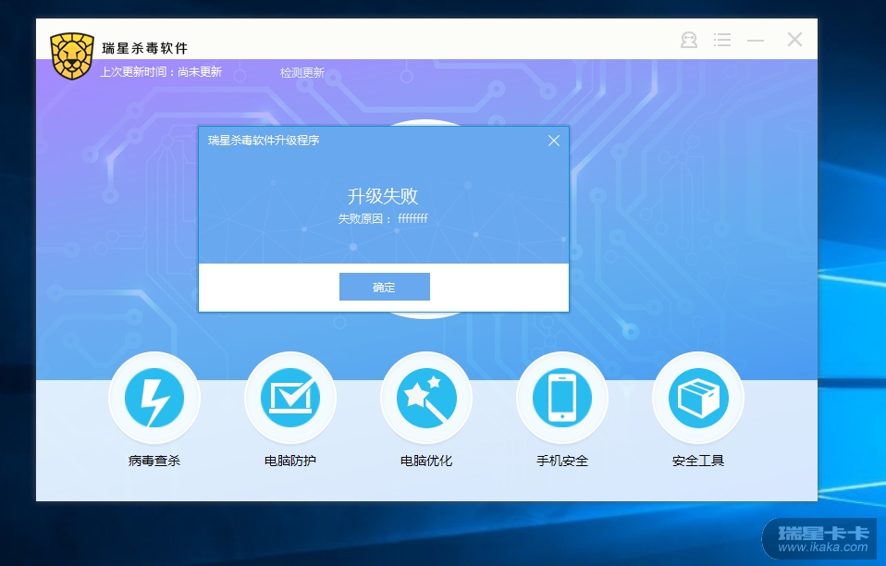Click the 电脑防护 text label
The width and height of the screenshot is (886, 566).
click(x=290, y=461)
